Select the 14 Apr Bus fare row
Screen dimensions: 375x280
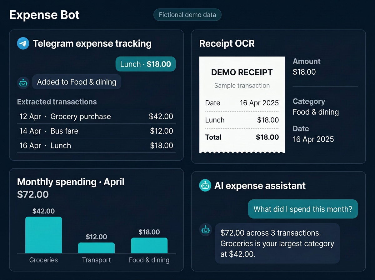96,131
